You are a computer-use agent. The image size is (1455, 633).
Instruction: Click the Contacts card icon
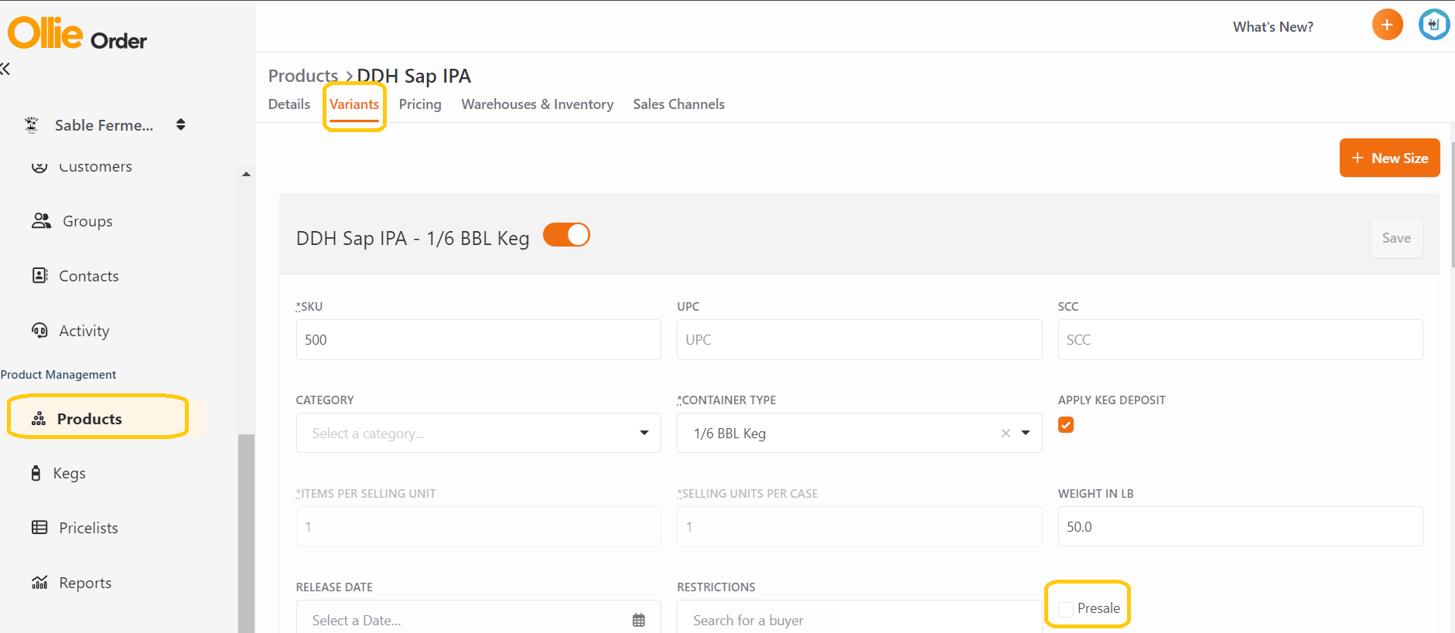(x=39, y=275)
